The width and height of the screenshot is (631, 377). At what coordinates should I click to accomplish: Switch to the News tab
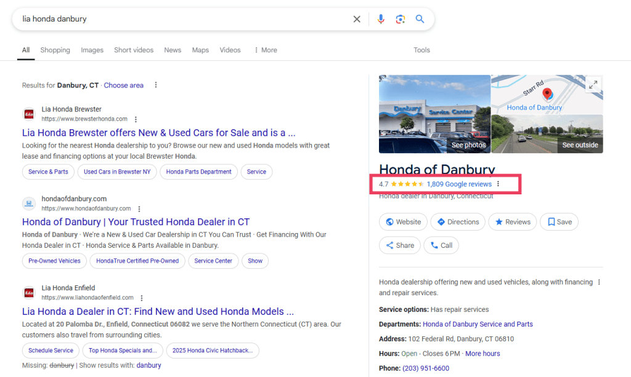[173, 50]
